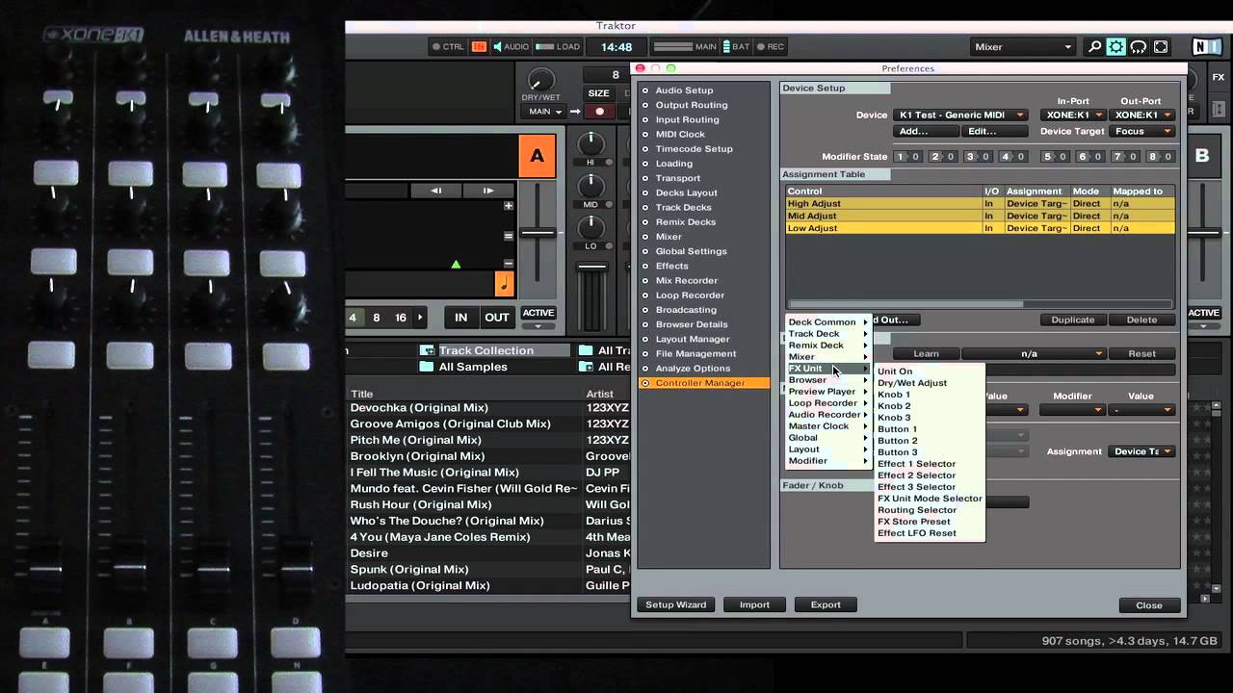Open the Device Target Focus dropdown
Image resolution: width=1233 pixels, height=693 pixels.
tap(1141, 131)
